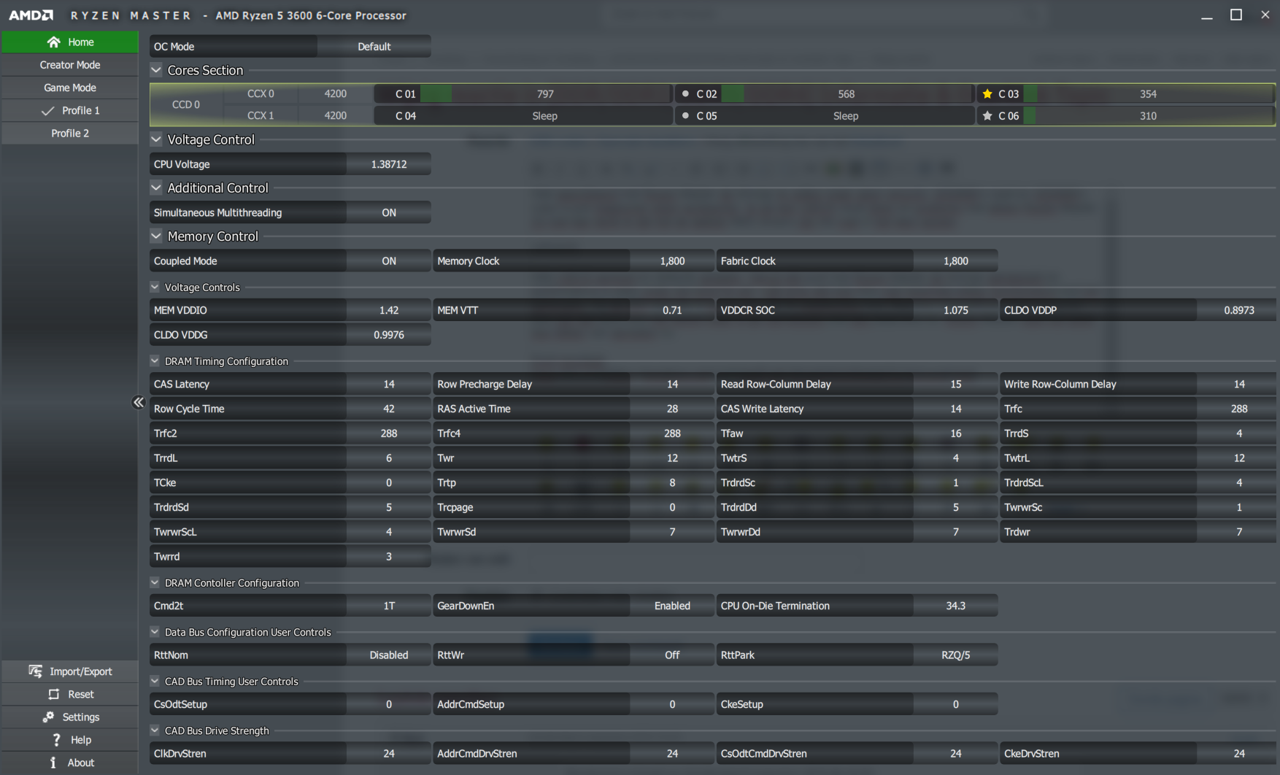Toggle GearDownEn Enabled value
Viewport: 1280px width, 775px height.
coord(671,606)
